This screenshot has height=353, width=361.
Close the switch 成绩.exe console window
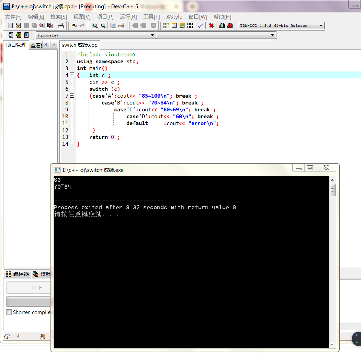tap(326, 168)
